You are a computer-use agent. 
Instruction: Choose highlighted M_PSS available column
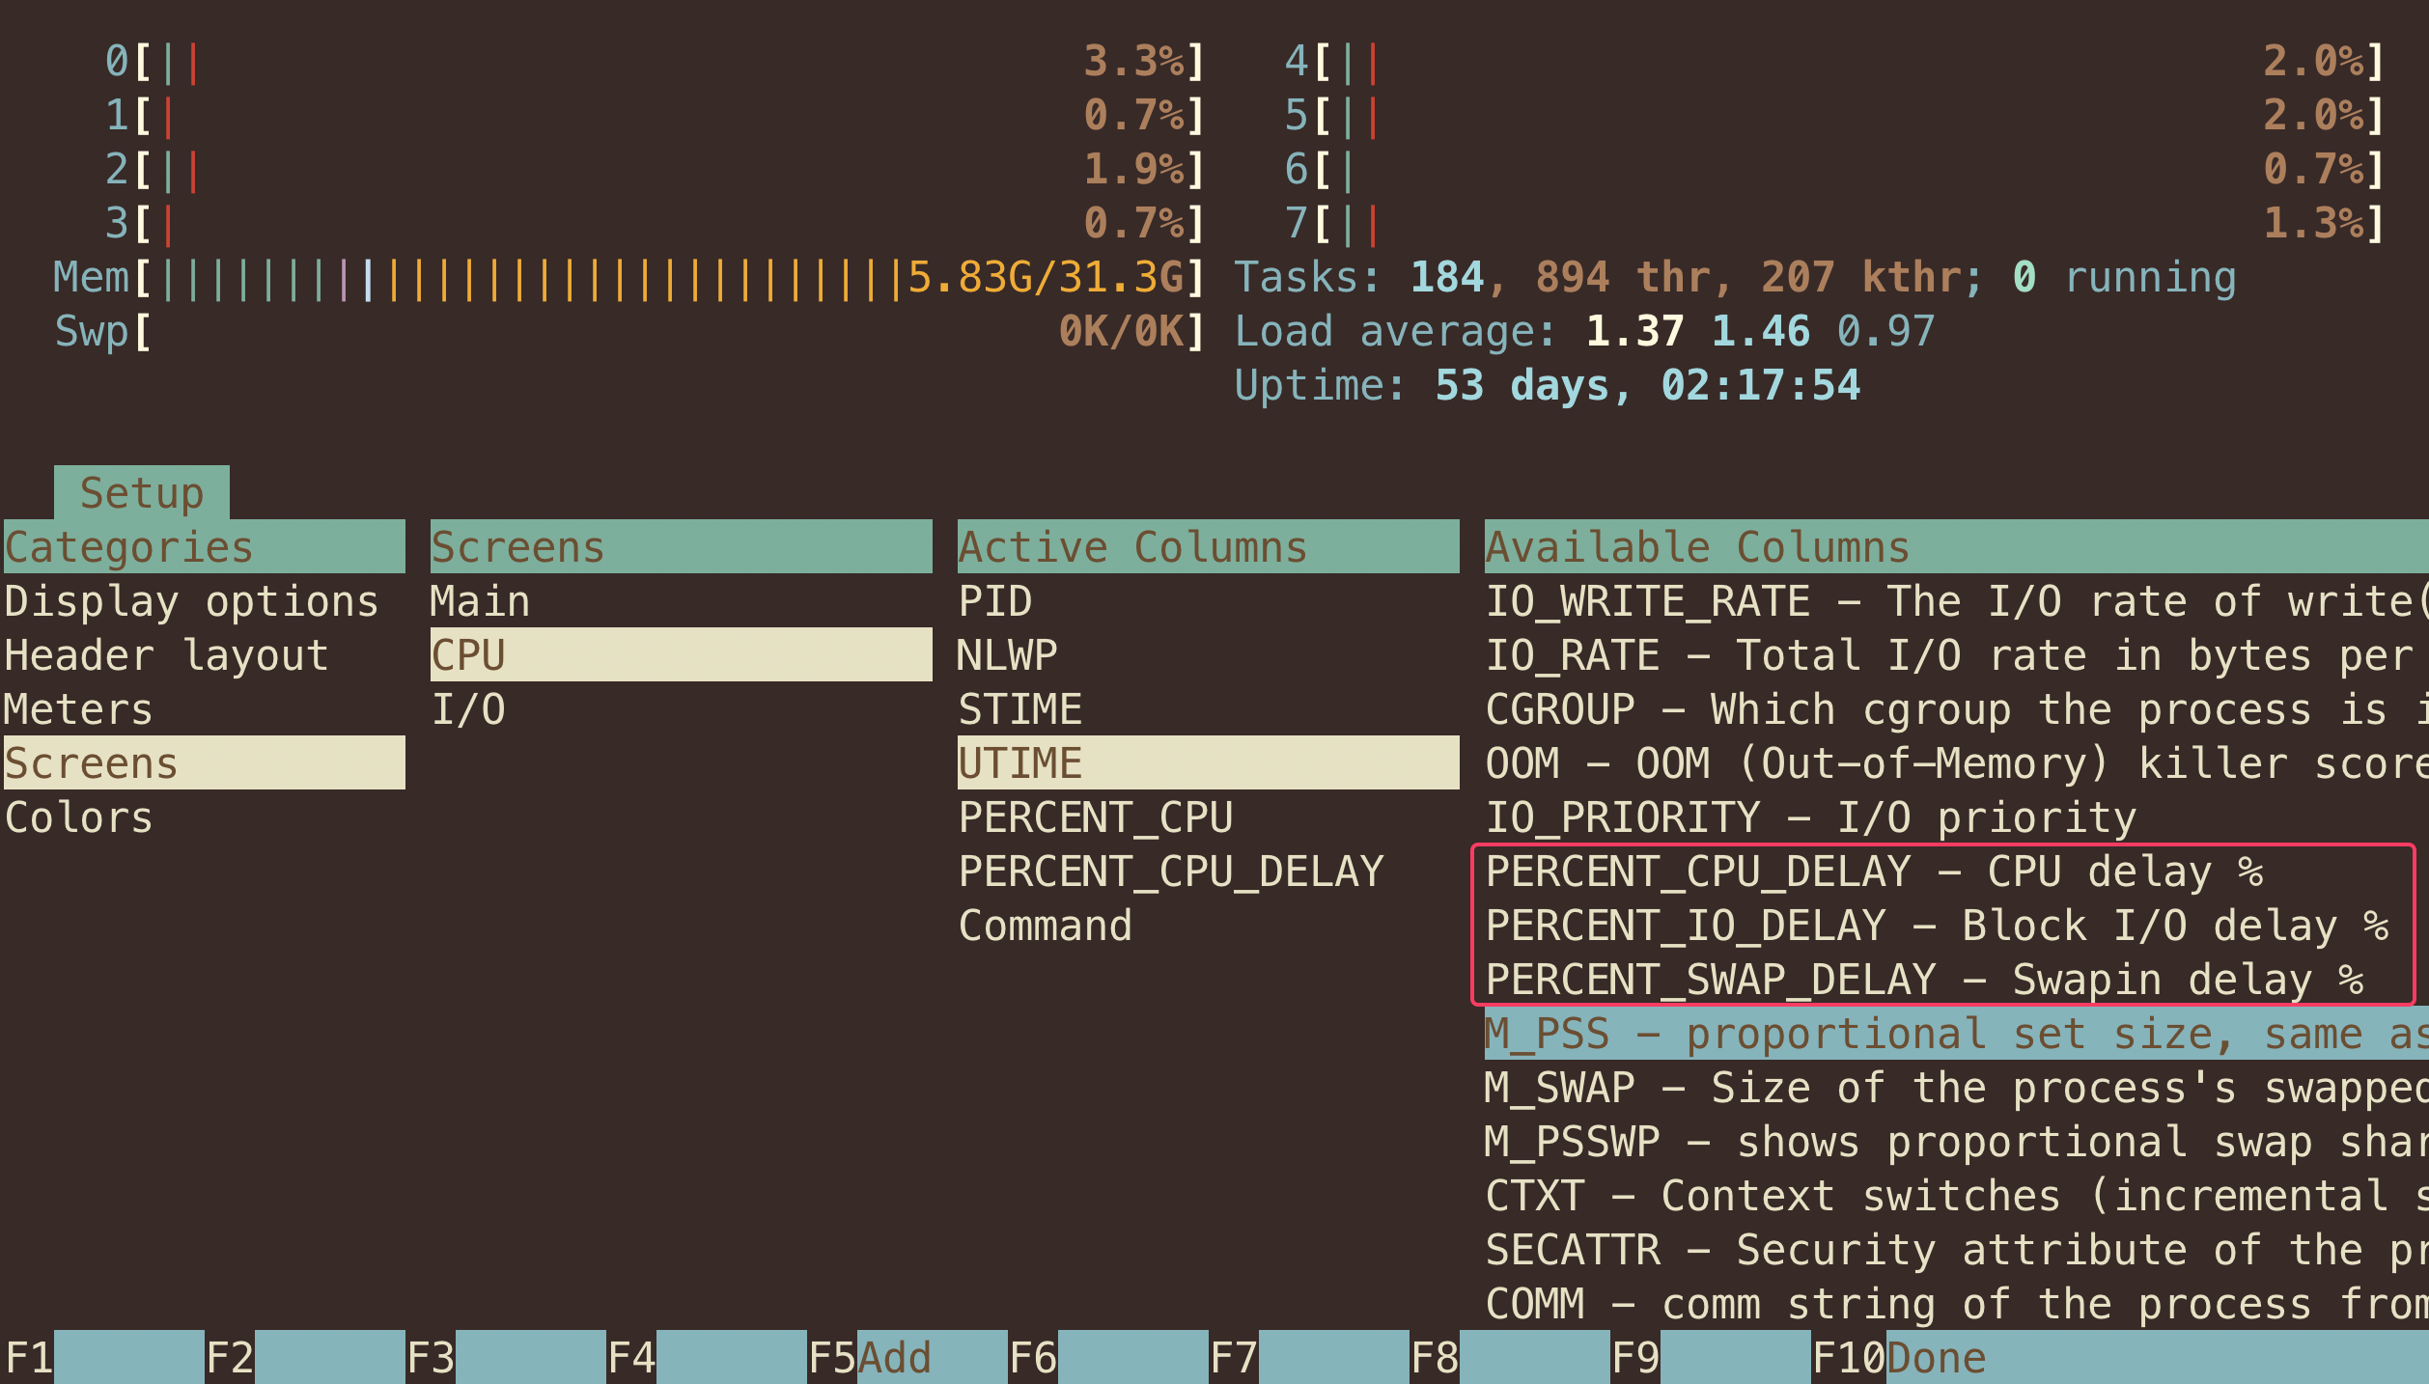tap(1956, 1034)
